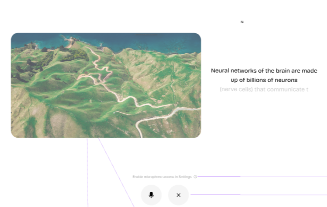Click the 'Neural networks of the brain' text

(x=264, y=71)
